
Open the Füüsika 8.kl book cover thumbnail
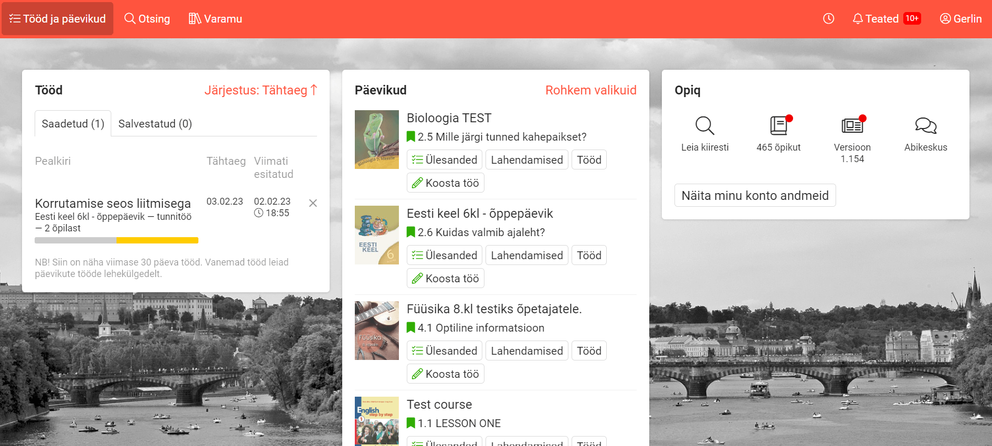click(x=377, y=331)
